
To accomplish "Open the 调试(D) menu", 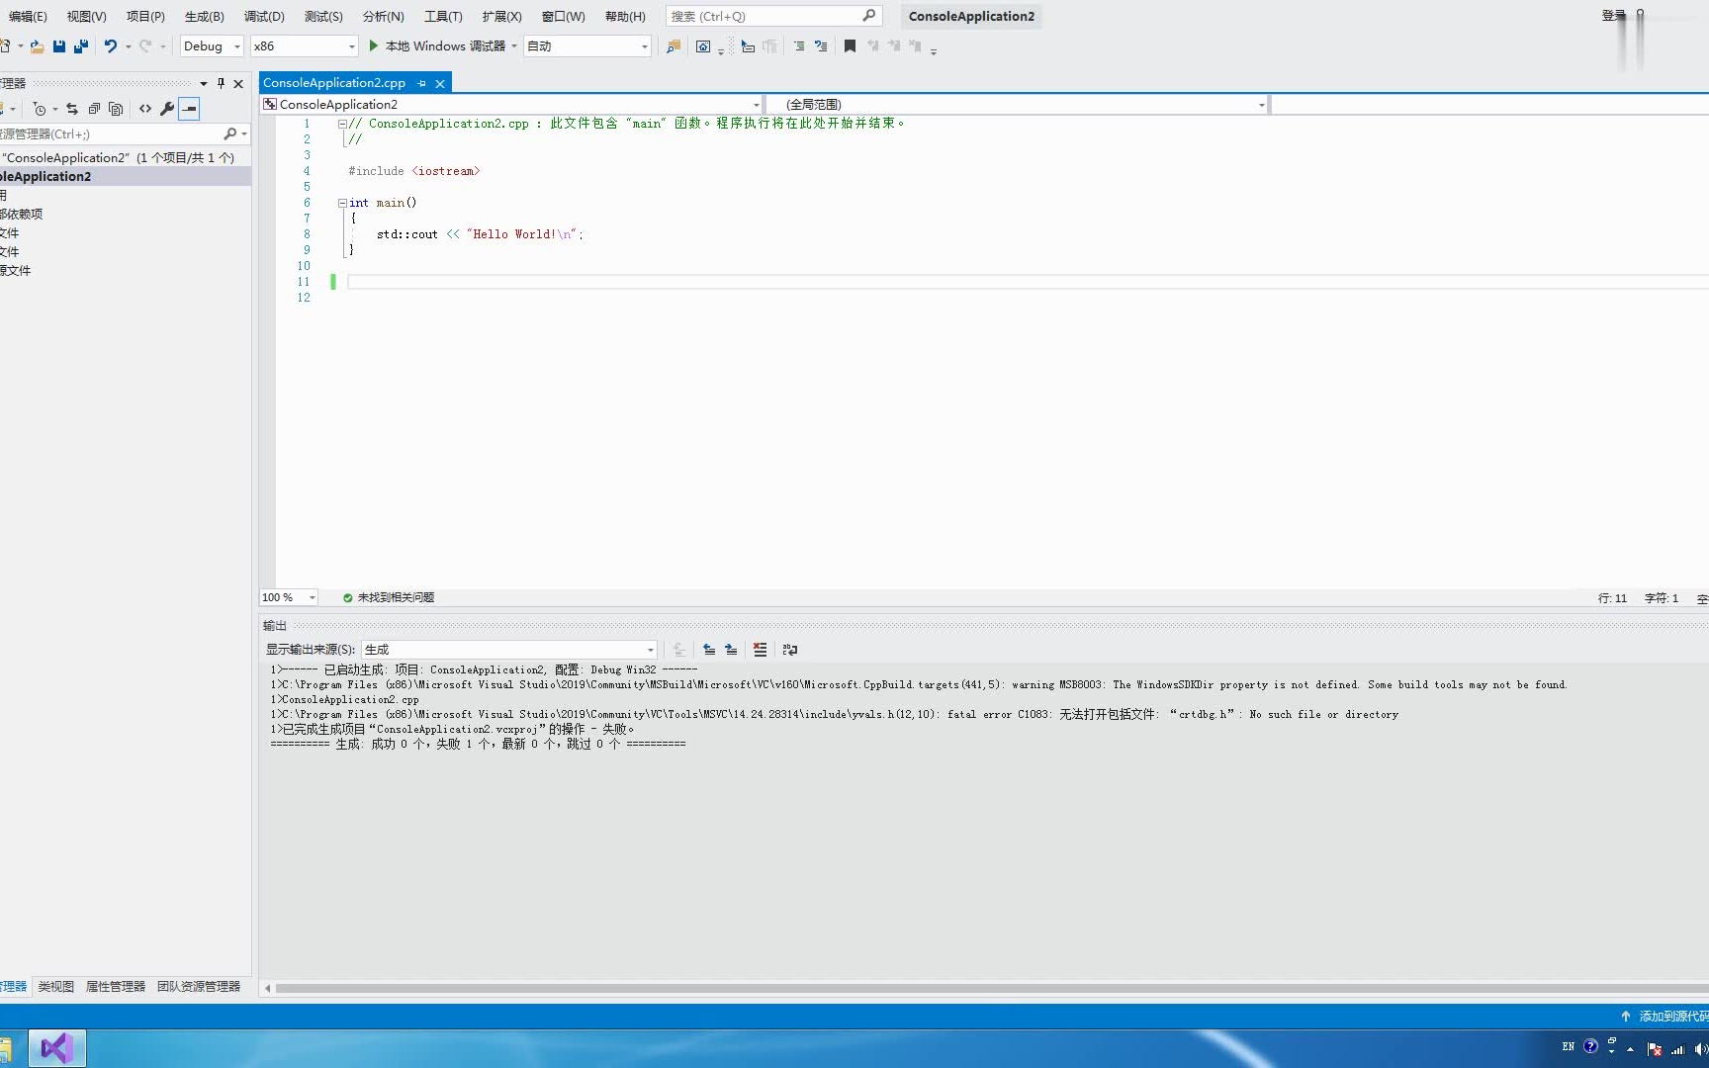I will (x=264, y=17).
